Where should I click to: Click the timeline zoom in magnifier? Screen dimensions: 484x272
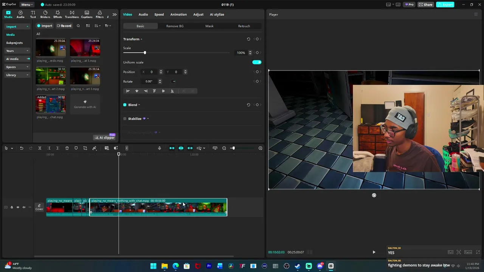coord(260,148)
